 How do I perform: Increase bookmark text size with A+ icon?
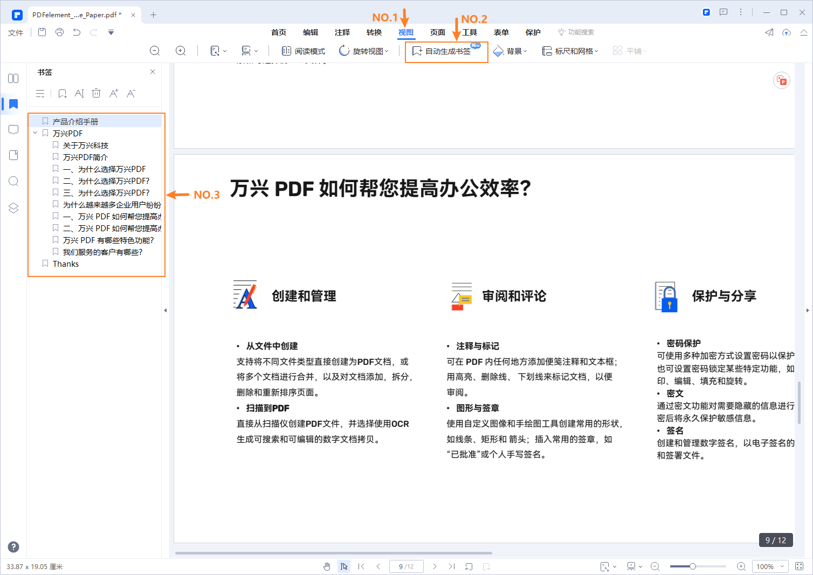[x=113, y=93]
